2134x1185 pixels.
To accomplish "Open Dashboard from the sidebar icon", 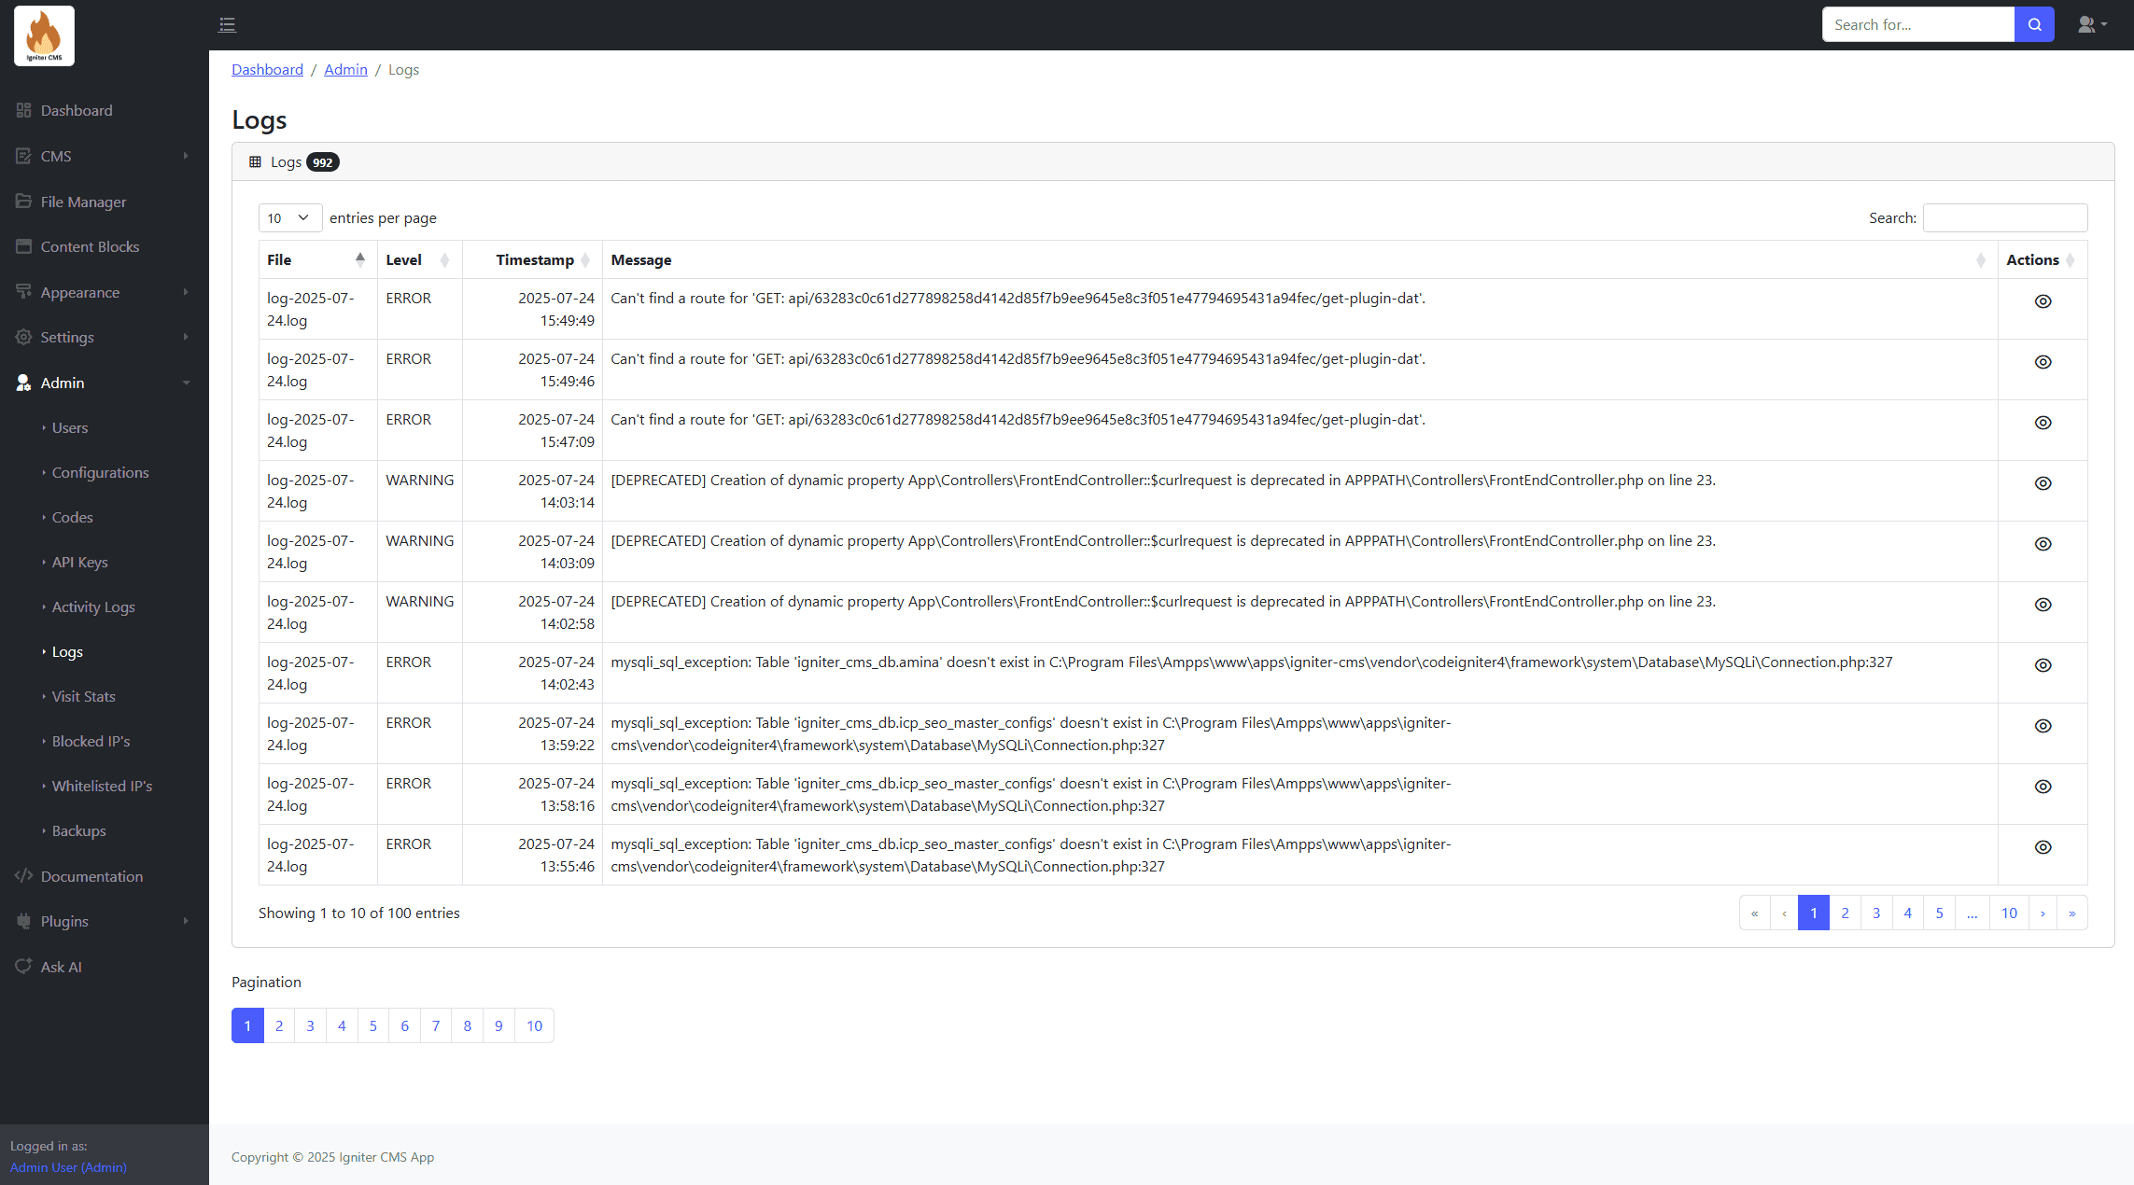I will coord(24,110).
